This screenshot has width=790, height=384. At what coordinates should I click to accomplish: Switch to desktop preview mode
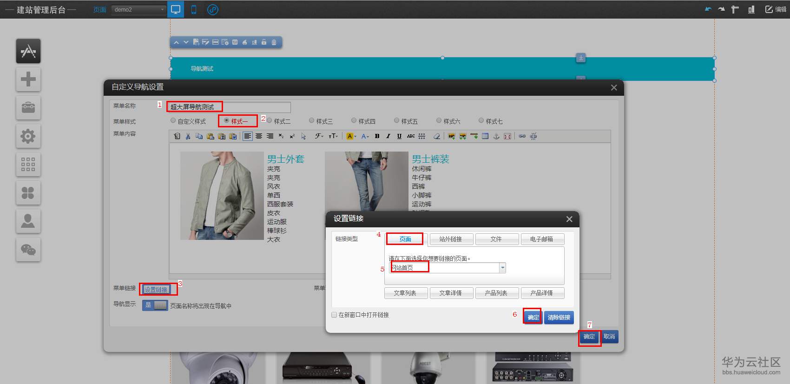tap(176, 9)
